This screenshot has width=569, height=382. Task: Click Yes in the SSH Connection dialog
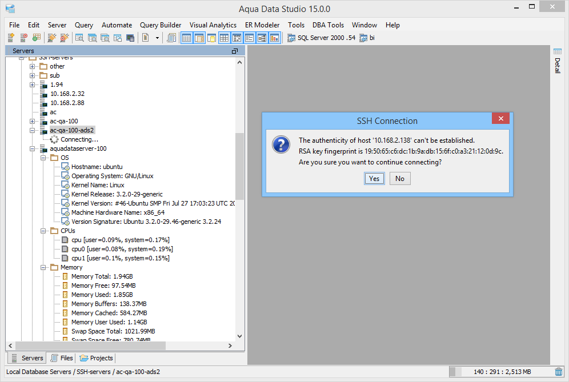point(374,179)
